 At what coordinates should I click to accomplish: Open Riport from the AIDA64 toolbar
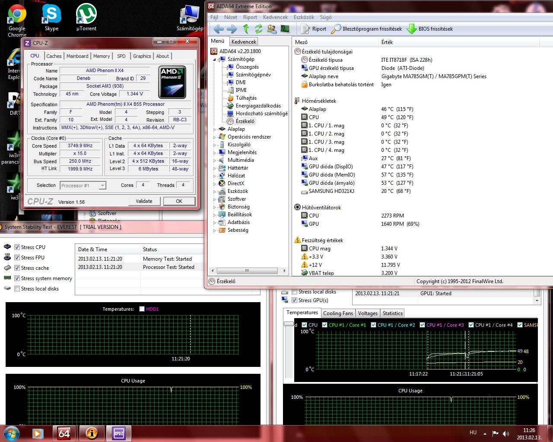point(314,29)
